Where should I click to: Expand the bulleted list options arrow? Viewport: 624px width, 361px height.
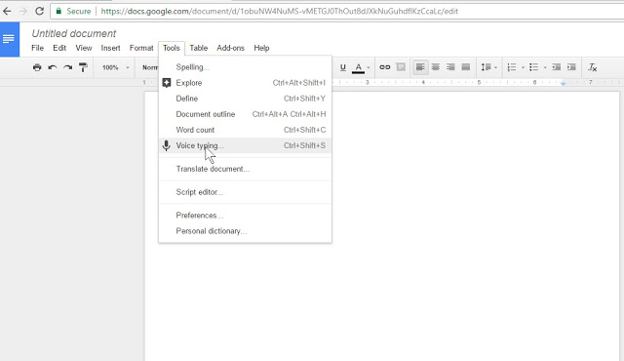pyautogui.click(x=545, y=67)
